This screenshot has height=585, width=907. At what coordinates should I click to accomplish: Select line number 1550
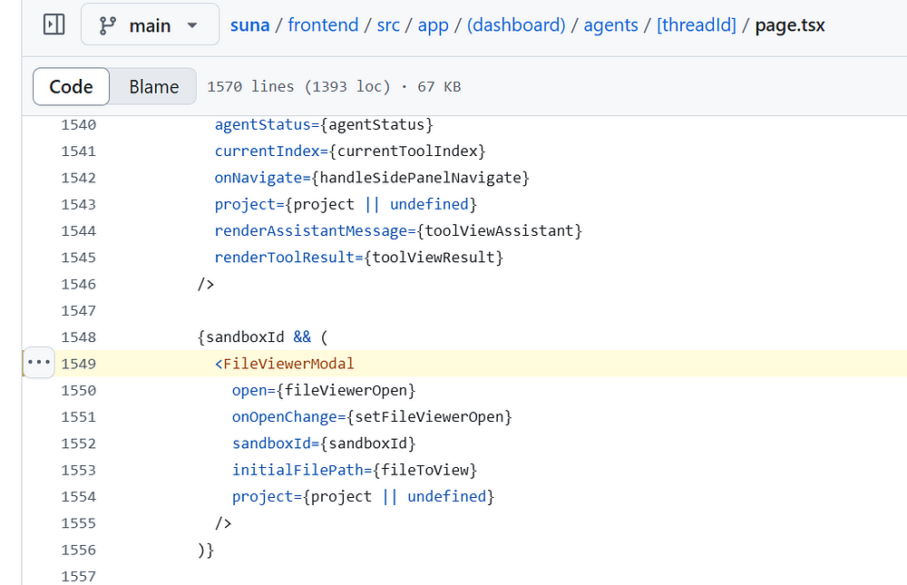tap(79, 391)
